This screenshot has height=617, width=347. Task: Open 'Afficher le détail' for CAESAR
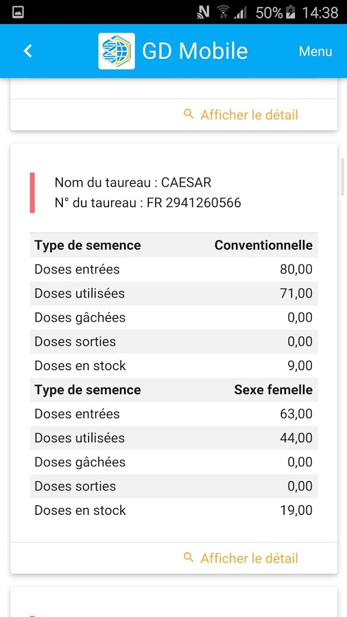tap(250, 558)
